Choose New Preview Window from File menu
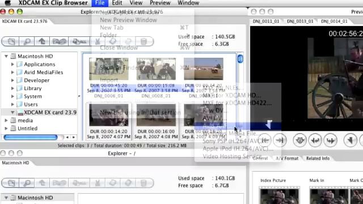This screenshot has width=363, height=204. (128, 20)
